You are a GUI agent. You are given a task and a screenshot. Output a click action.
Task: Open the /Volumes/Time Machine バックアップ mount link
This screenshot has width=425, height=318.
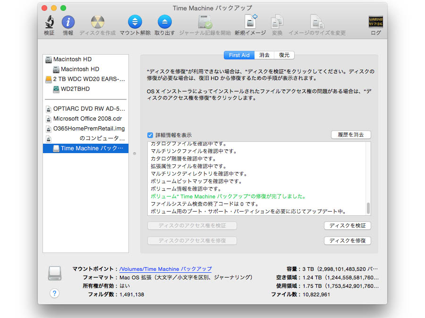(166, 269)
